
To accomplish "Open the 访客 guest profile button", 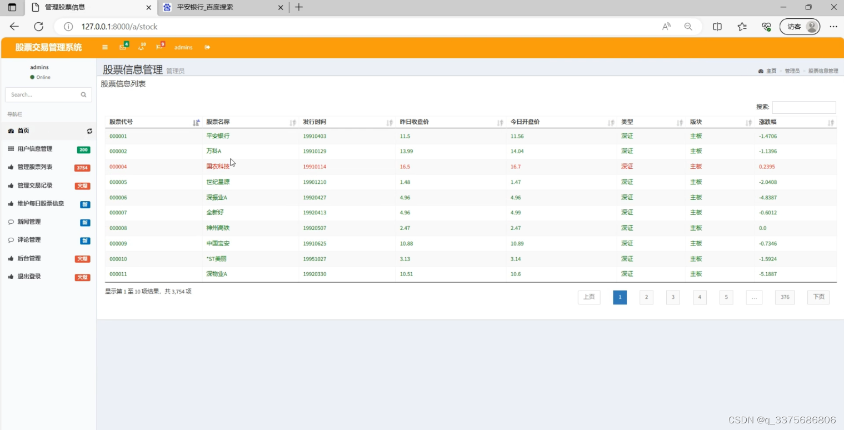I will coord(800,26).
